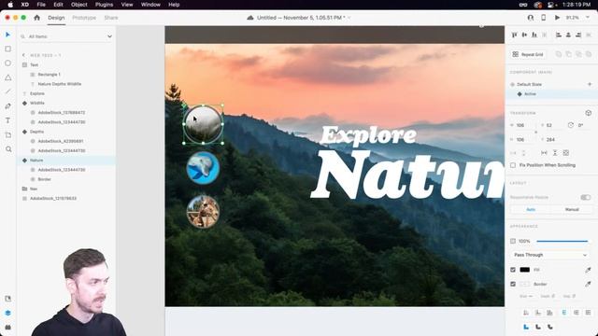The height and width of the screenshot is (336, 598).
Task: Choose the miter join option
Action: 526,327
